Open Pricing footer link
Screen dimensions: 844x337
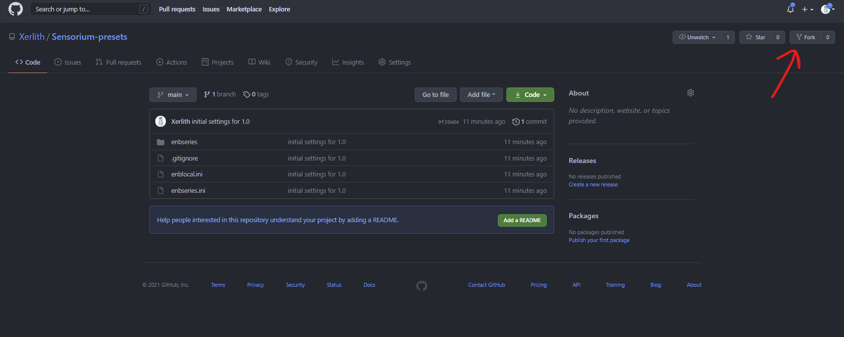pos(539,285)
